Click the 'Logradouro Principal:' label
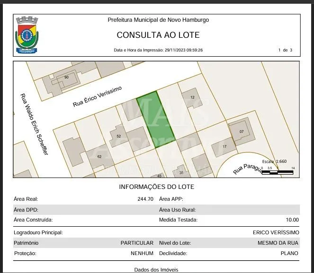 point(38,233)
